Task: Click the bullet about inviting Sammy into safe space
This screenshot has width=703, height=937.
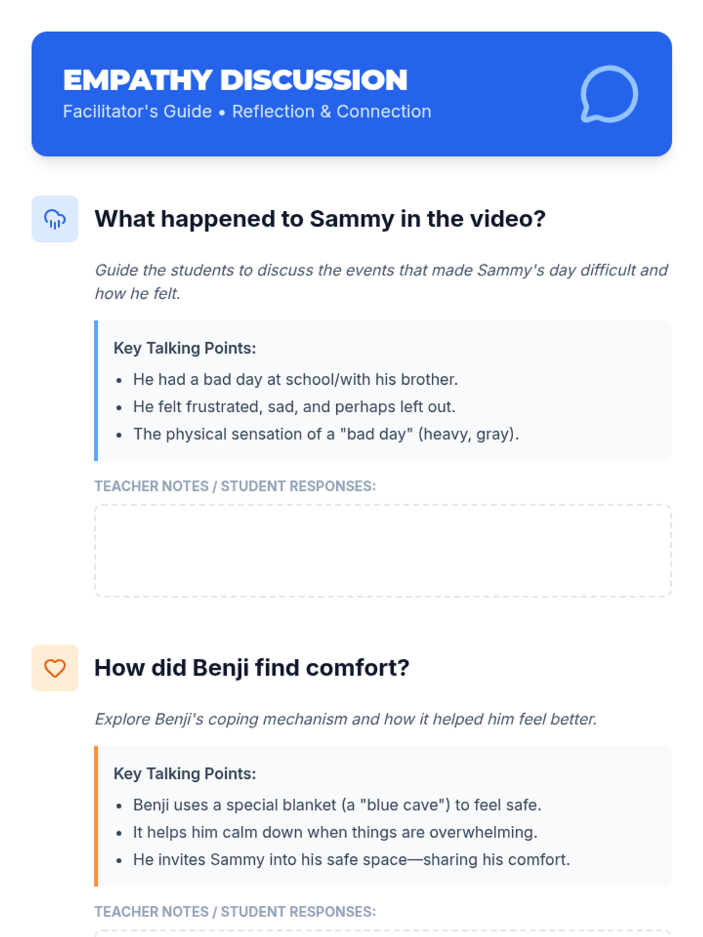Action: 351,860
